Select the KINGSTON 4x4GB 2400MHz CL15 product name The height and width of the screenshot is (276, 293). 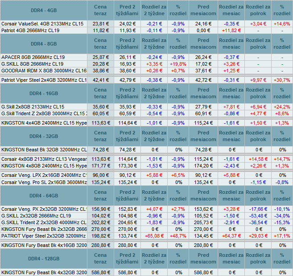pos(44,123)
